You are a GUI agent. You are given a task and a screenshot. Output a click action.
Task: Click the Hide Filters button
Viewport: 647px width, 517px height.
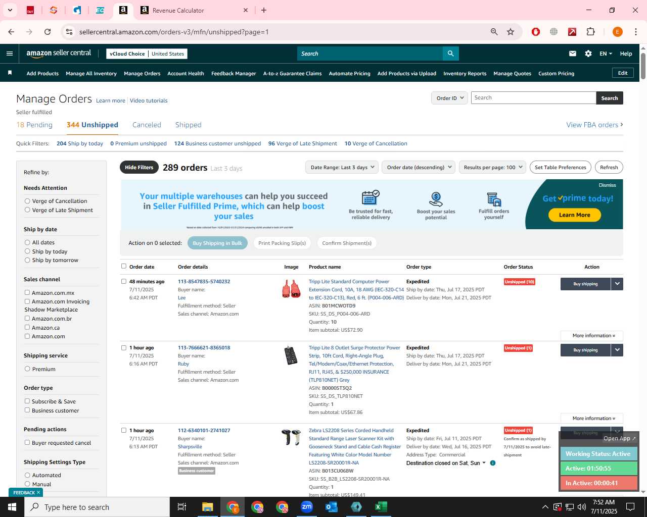pyautogui.click(x=139, y=167)
